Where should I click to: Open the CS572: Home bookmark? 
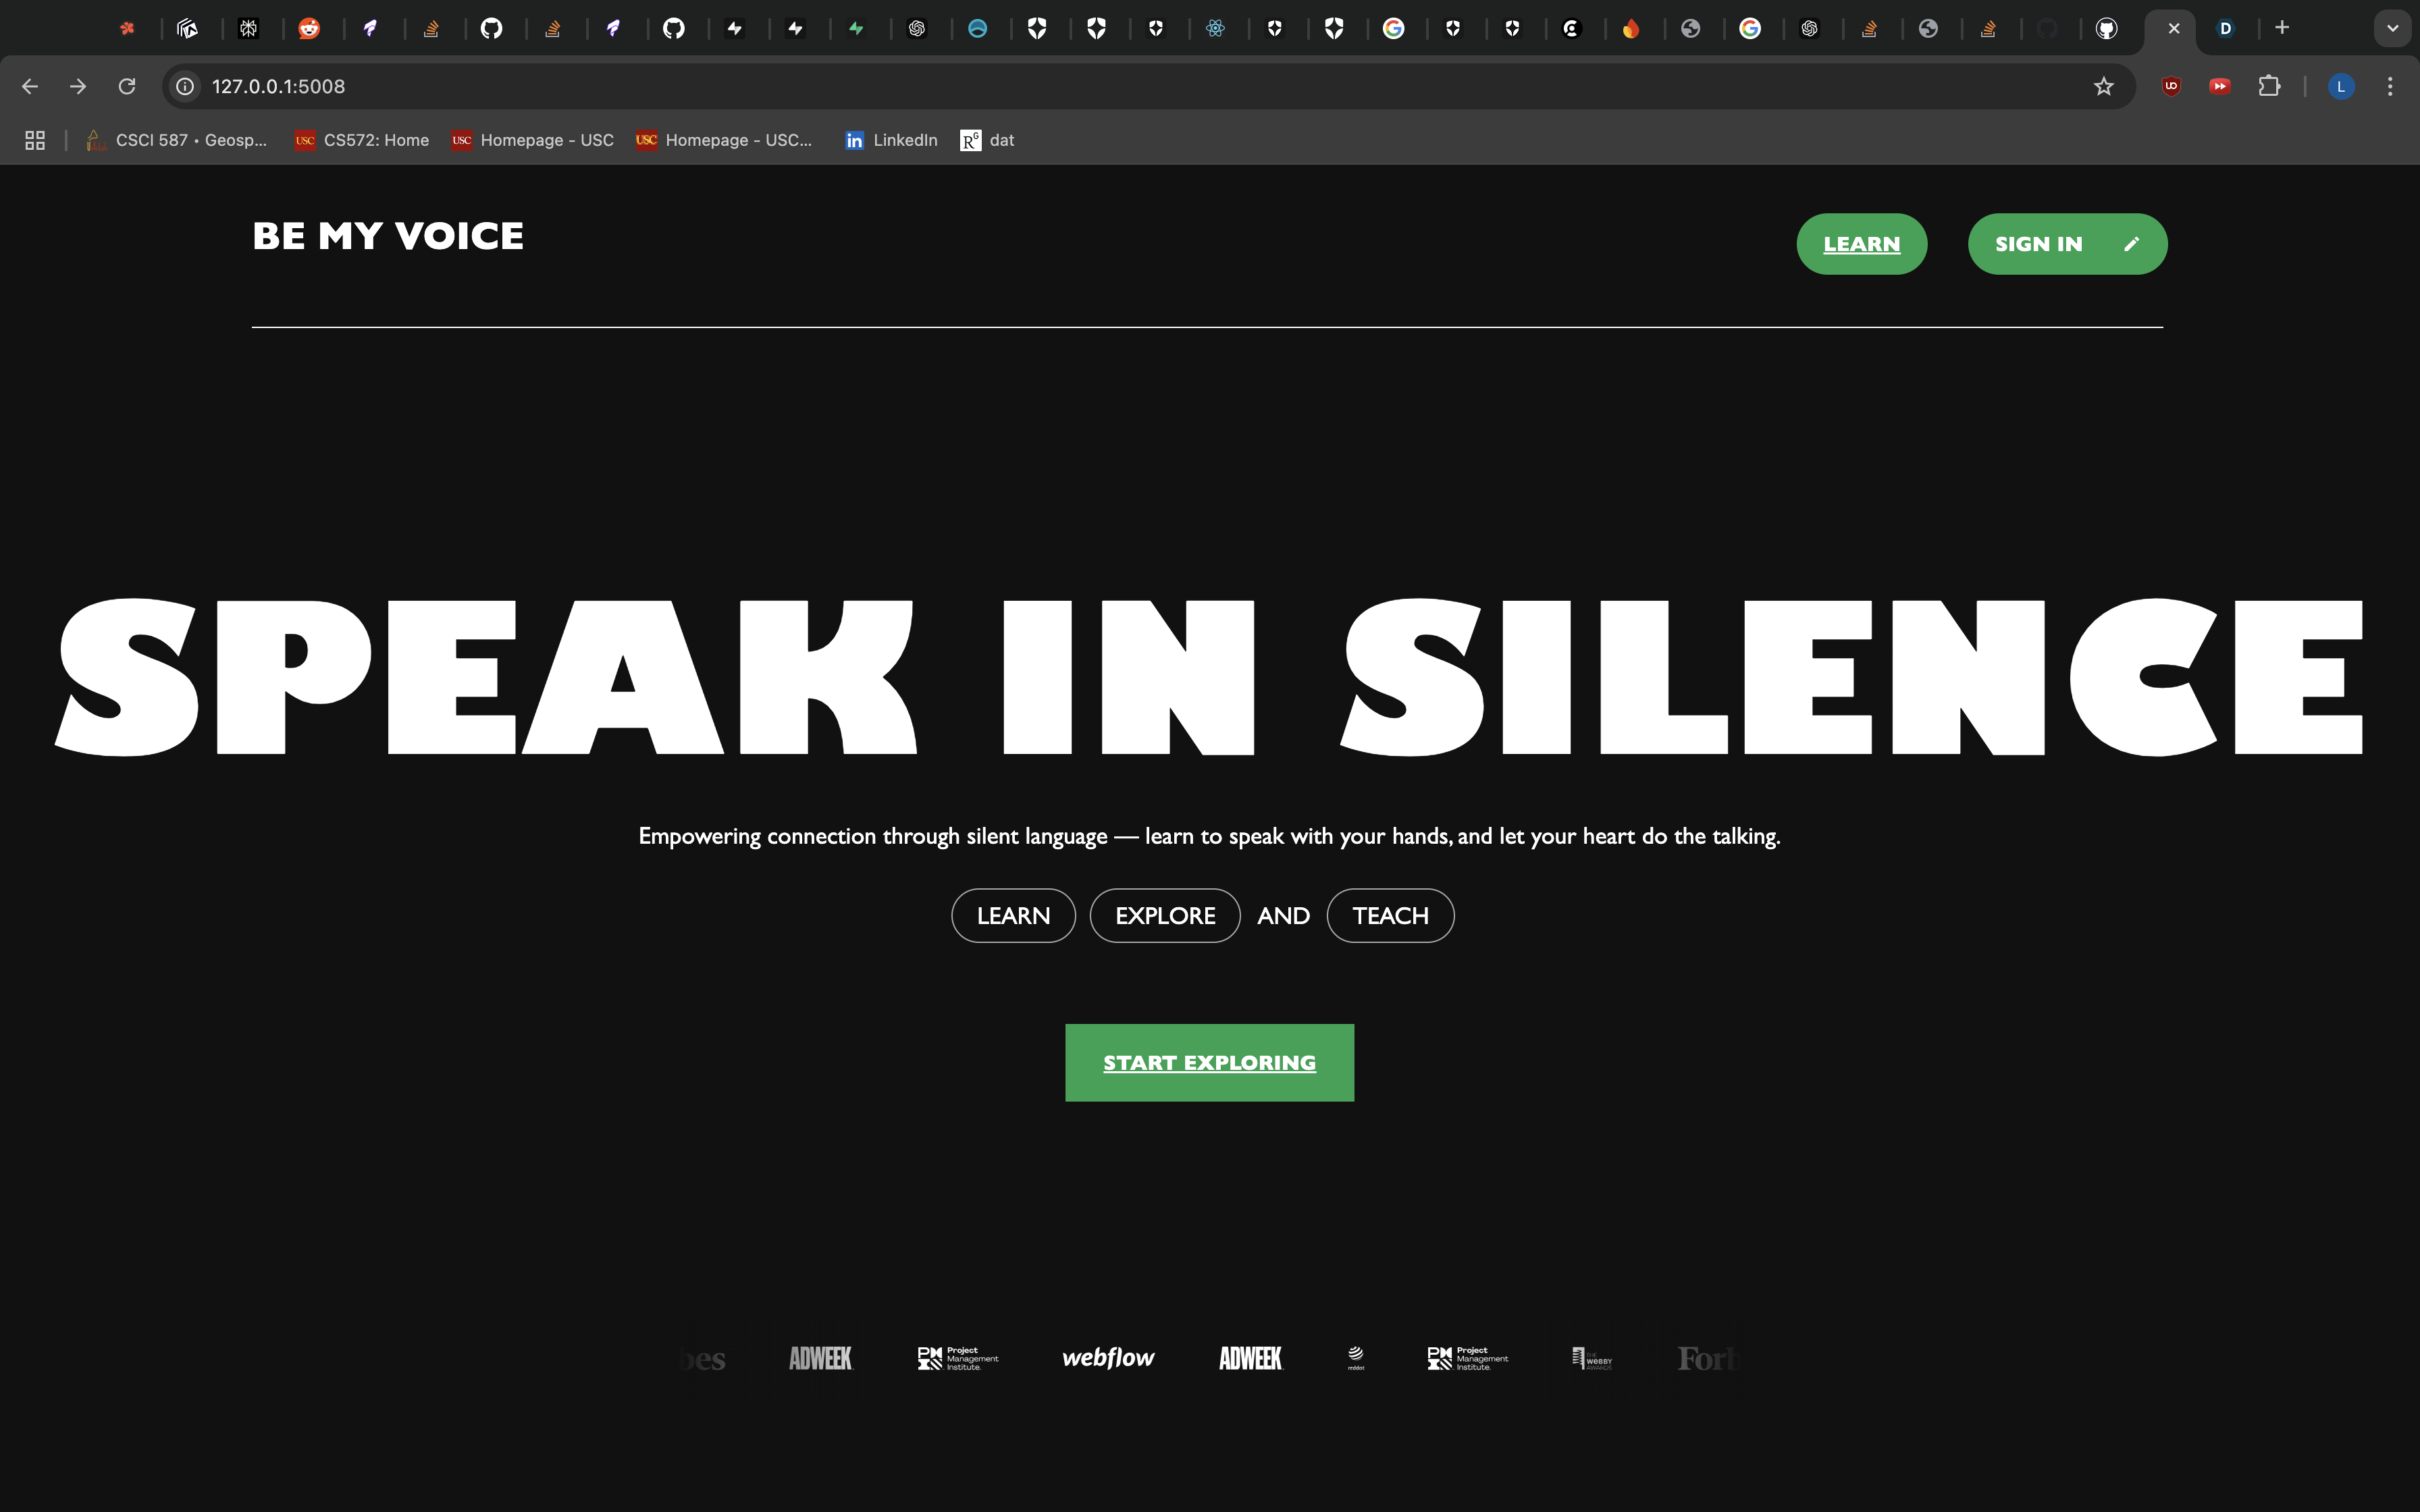tap(362, 140)
